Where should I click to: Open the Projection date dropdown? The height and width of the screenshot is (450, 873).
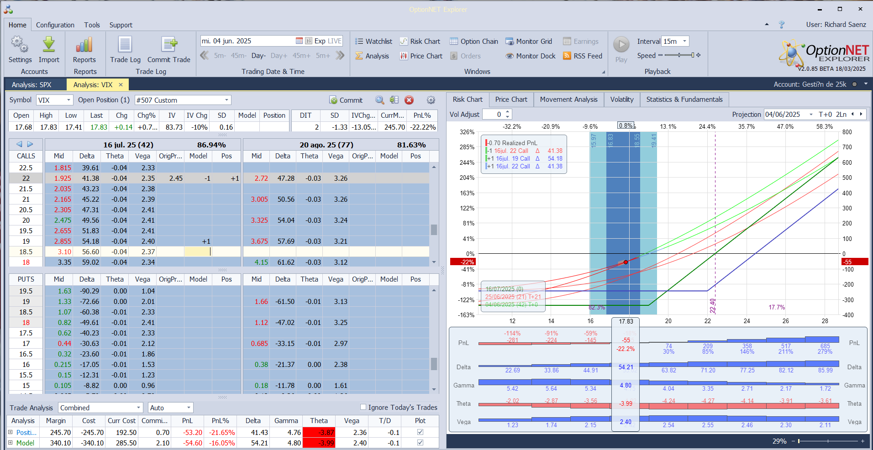coord(811,114)
